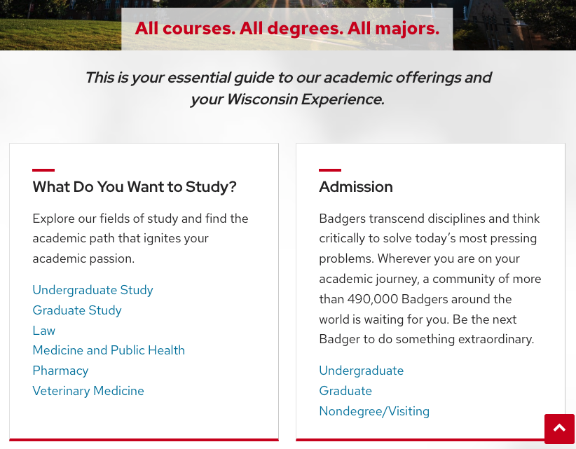The height and width of the screenshot is (449, 576).
Task: Click the 'Explore our fields of study' paragraph
Action: [140, 238]
